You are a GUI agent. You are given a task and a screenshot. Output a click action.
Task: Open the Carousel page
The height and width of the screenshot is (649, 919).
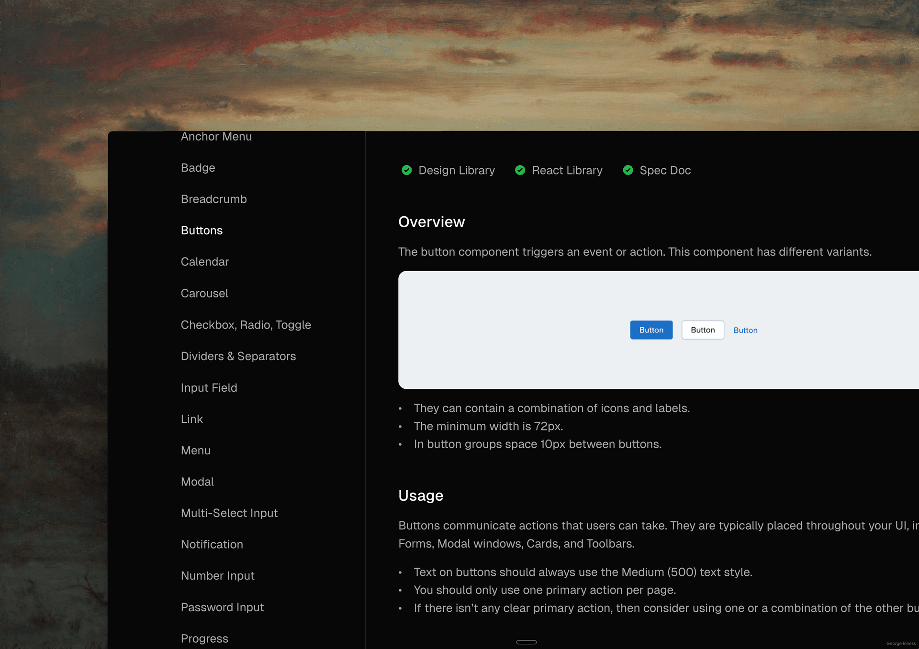tap(204, 293)
